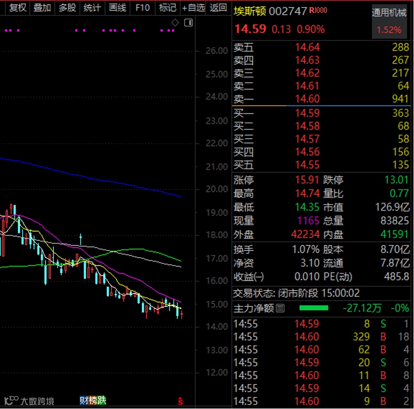Screen dimensions: 414x409
Task: Click 换手 value 1.07%
Action: [306, 249]
